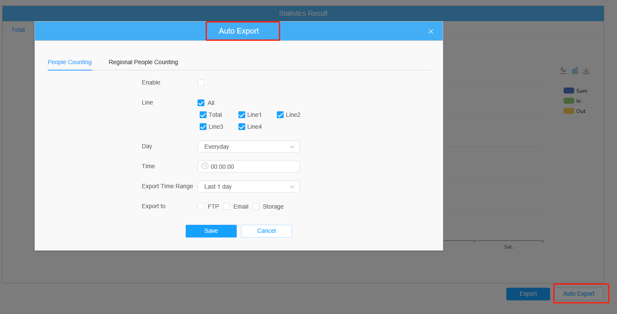Switch to bar chart view icon
Screen dimensions: 617x314
point(575,71)
